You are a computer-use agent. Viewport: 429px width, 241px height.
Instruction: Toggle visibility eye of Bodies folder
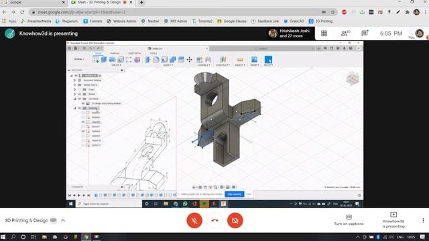point(80,94)
